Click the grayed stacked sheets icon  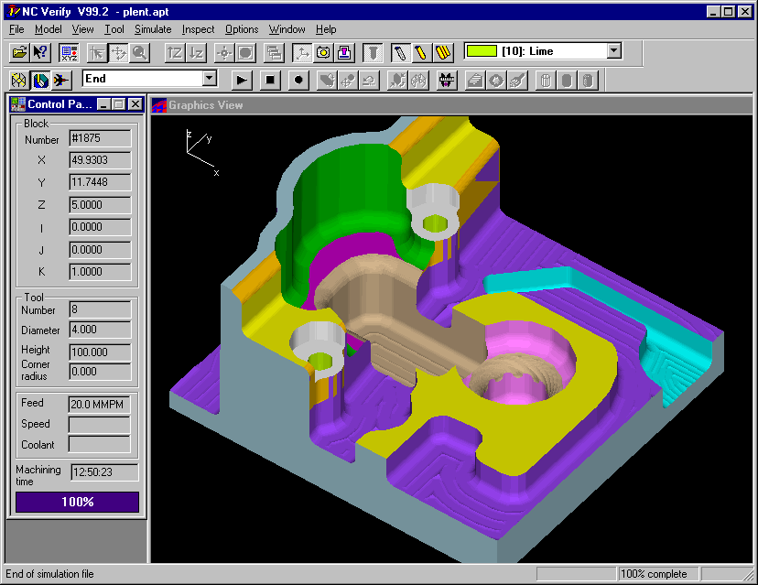coord(476,80)
